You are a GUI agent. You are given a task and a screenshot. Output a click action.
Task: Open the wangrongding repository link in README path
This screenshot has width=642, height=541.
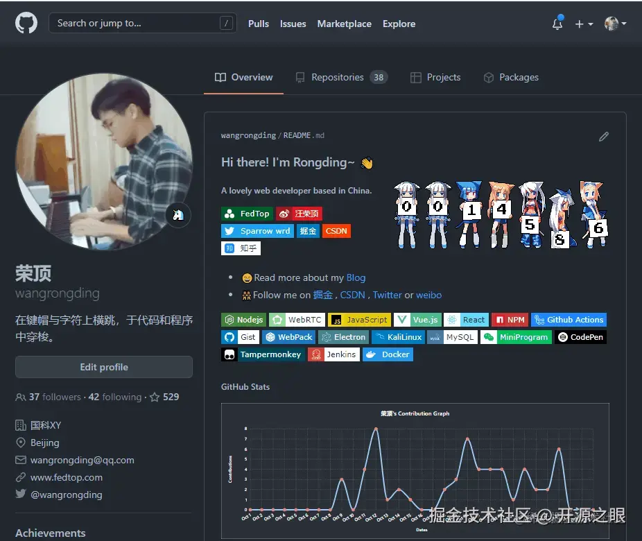tap(248, 135)
